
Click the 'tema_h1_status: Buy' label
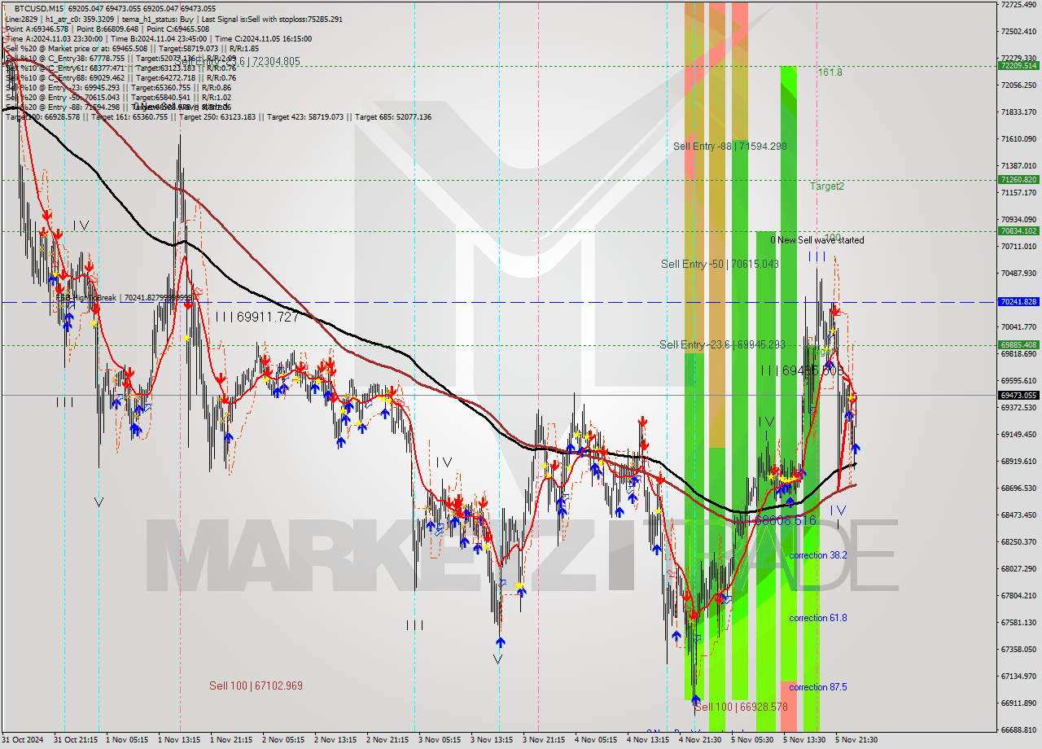click(160, 19)
